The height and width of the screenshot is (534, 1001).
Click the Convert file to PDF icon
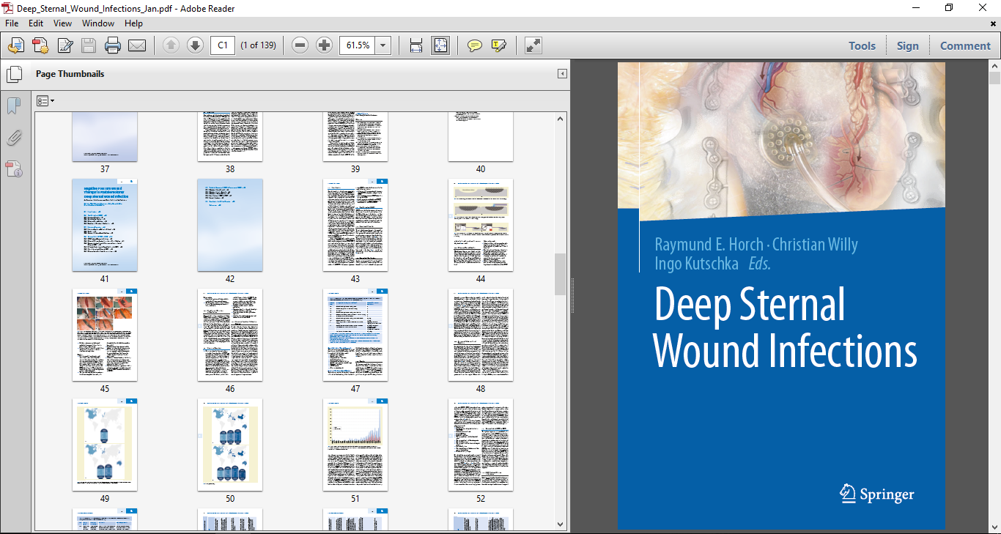(x=40, y=45)
